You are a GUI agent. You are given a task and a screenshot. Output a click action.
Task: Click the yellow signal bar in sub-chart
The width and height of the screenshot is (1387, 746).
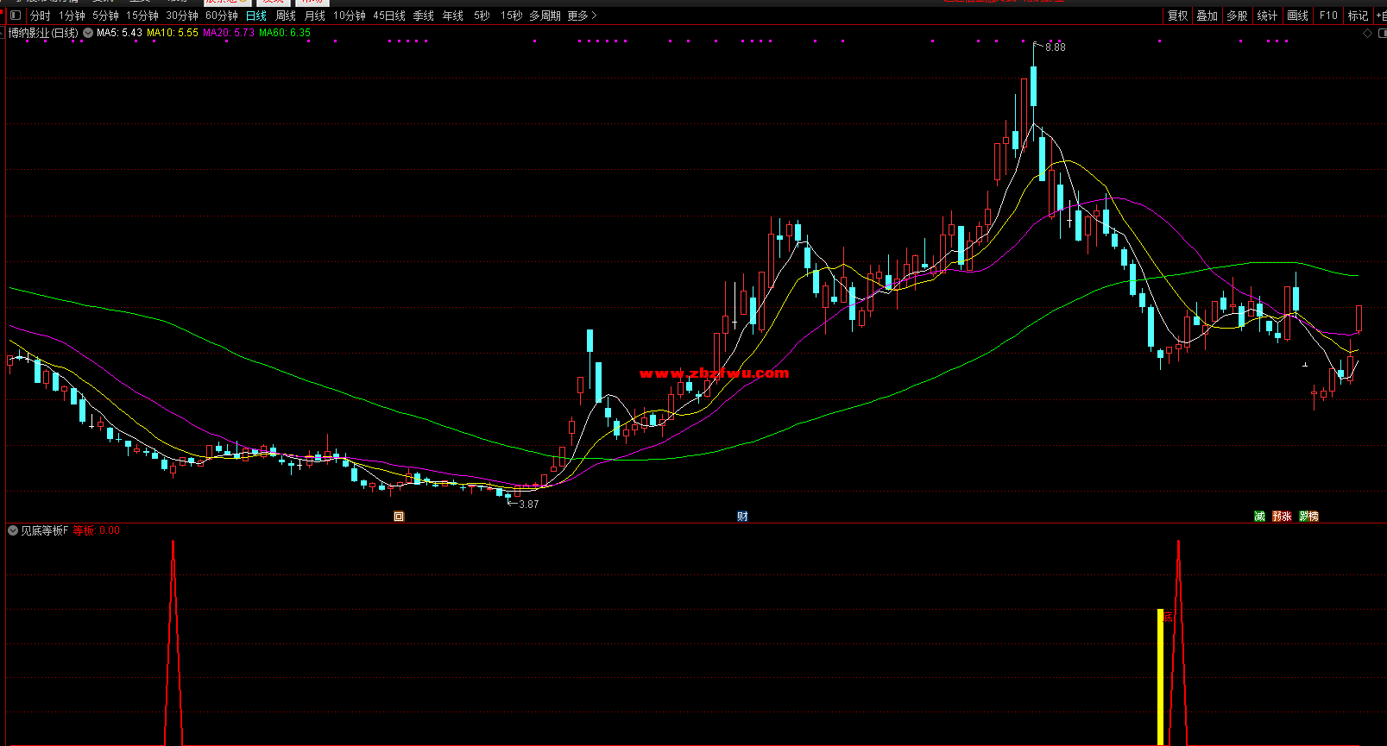point(1160,676)
